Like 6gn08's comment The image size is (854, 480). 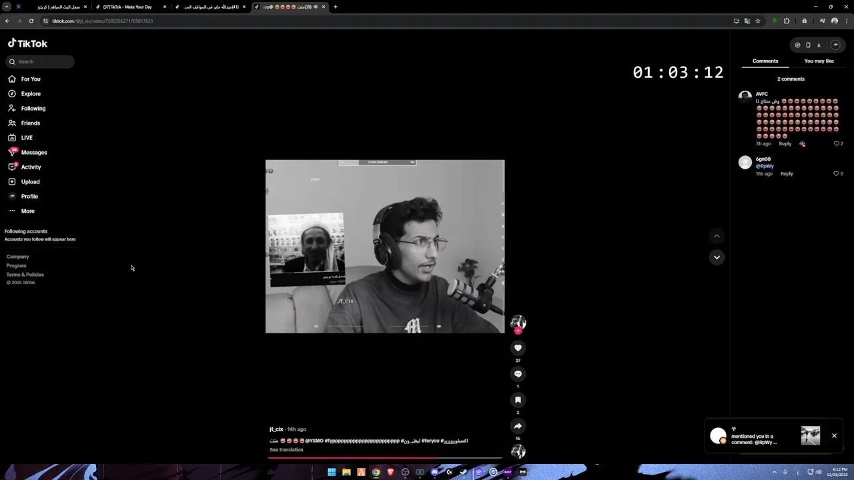tap(836, 174)
